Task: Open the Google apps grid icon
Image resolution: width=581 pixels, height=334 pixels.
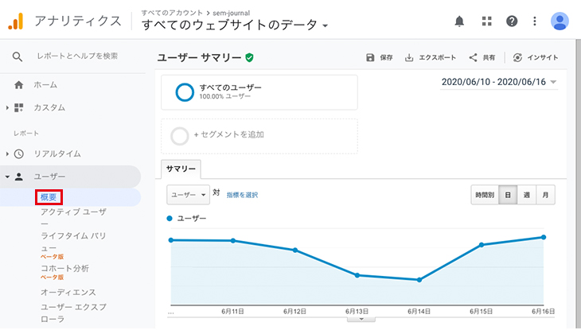Action: click(x=486, y=21)
